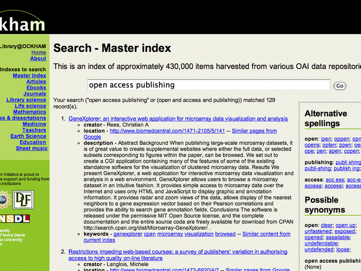Select the Library science index

pos(26,100)
